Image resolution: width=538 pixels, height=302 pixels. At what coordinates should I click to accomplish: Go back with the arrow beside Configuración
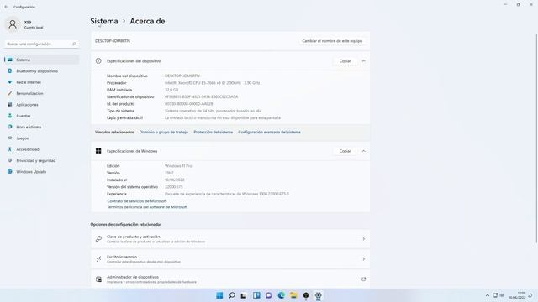6,7
